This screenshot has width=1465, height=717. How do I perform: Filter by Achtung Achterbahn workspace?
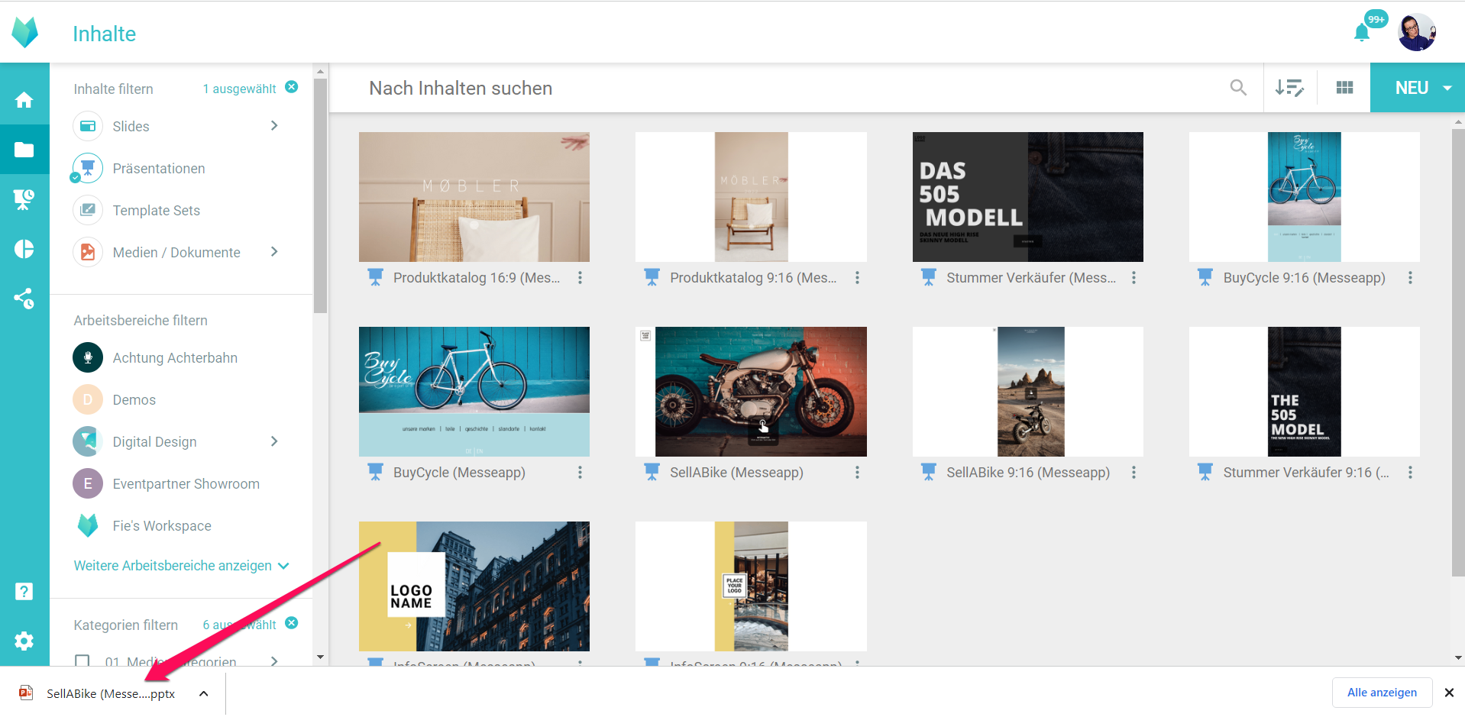pos(155,358)
